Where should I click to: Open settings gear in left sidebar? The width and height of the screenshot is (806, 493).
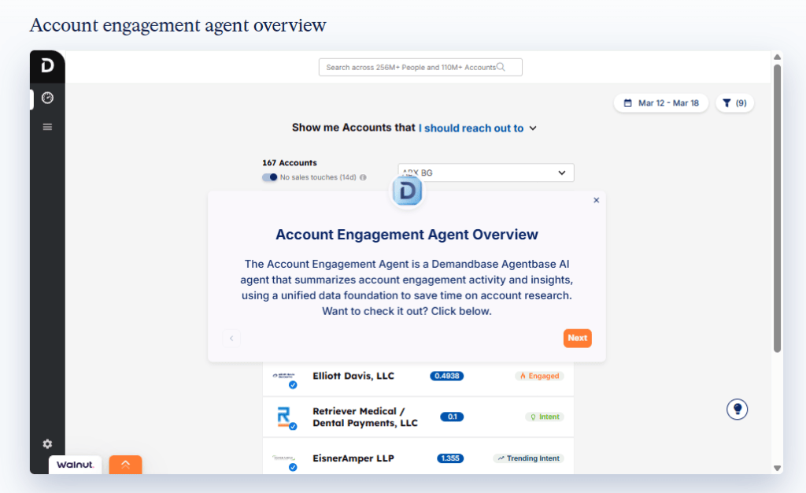click(47, 444)
